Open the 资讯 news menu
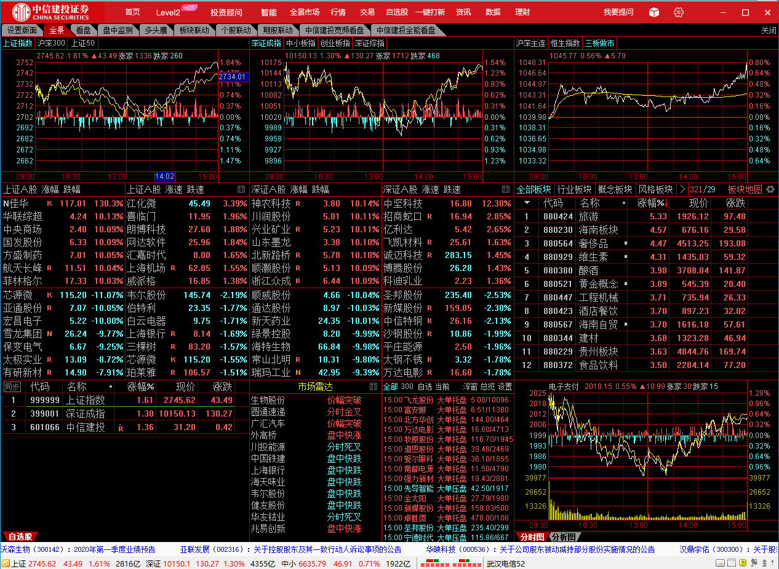 [x=463, y=12]
